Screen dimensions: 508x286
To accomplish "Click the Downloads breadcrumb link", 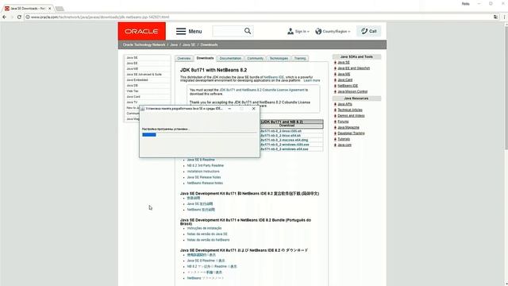I will 209,44.
